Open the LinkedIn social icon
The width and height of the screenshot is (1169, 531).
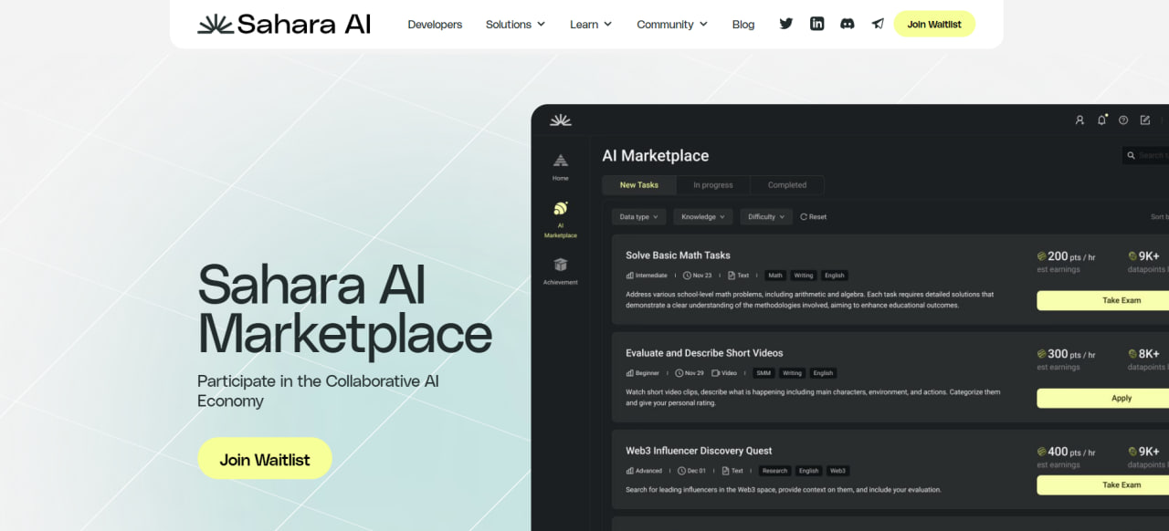[x=816, y=24]
